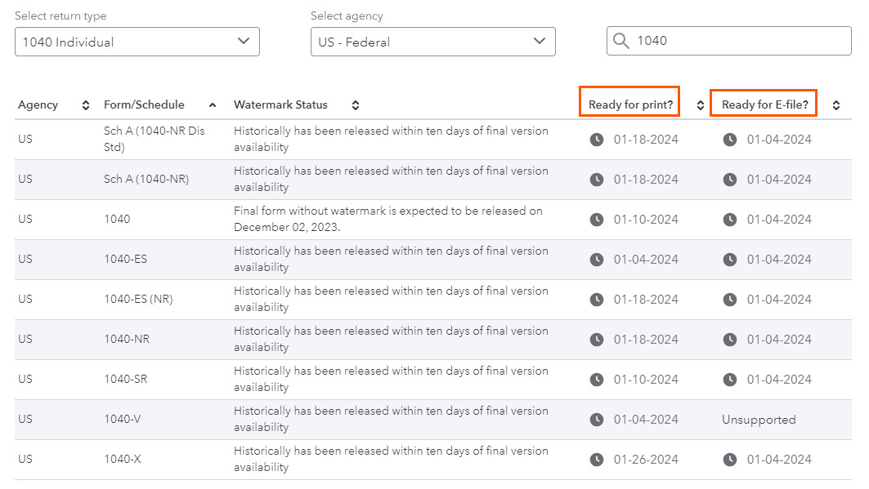Click the highlighted Ready for print? header

(629, 102)
